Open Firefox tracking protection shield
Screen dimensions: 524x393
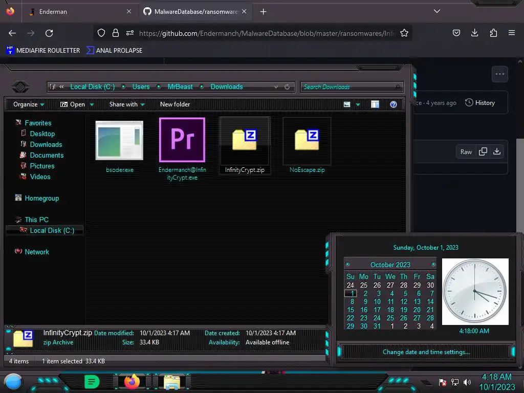(x=101, y=33)
